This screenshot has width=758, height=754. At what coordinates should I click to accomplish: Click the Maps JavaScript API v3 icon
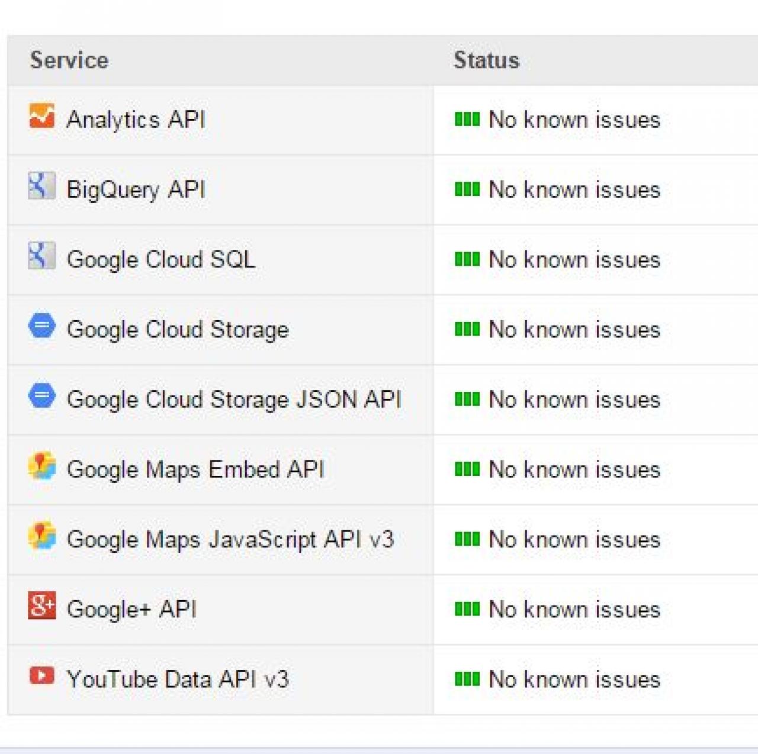[41, 536]
